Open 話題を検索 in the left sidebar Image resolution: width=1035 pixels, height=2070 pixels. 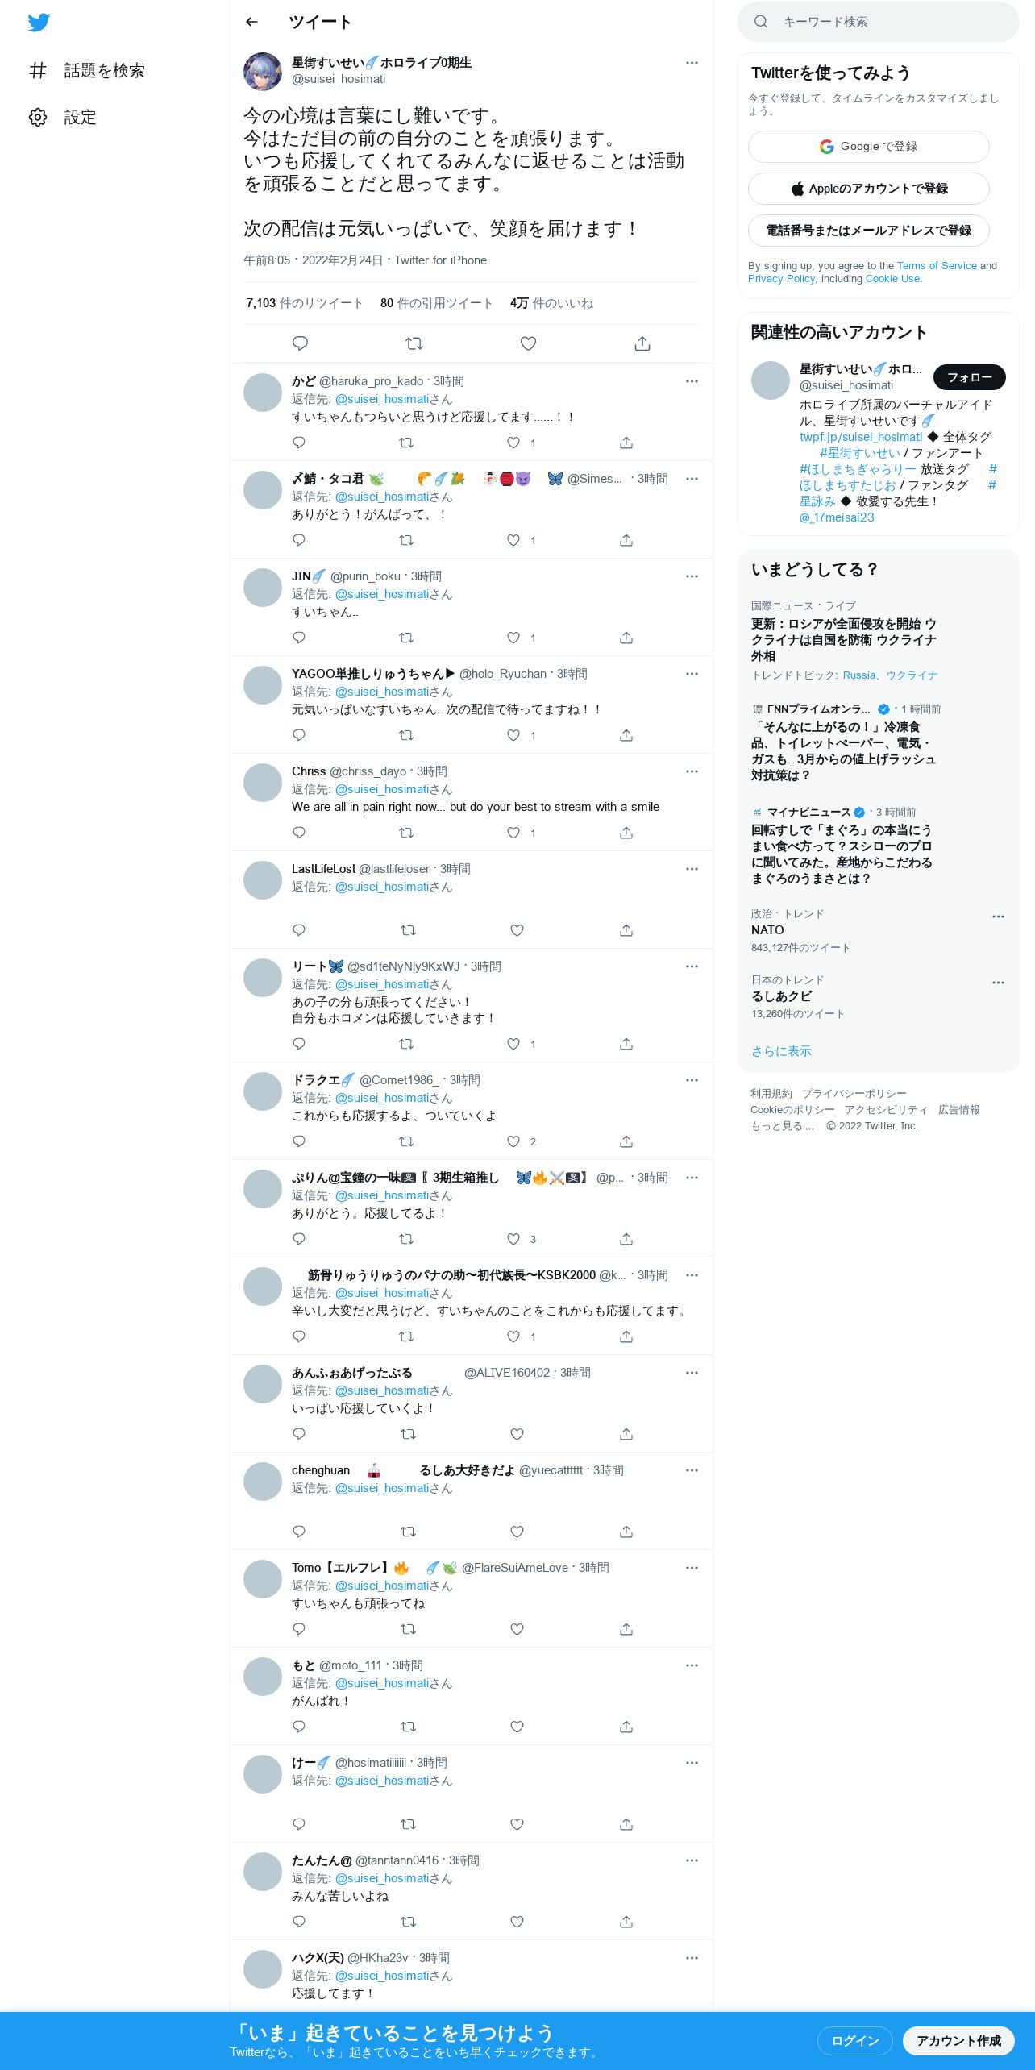click(x=87, y=71)
